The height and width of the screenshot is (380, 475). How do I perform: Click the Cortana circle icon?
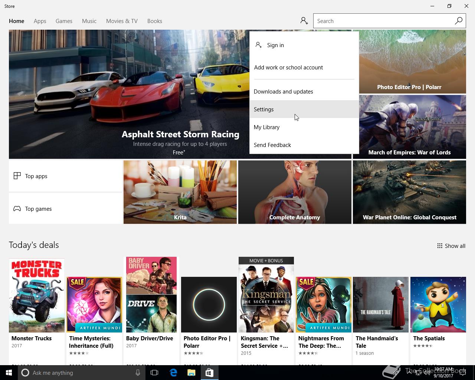25,373
